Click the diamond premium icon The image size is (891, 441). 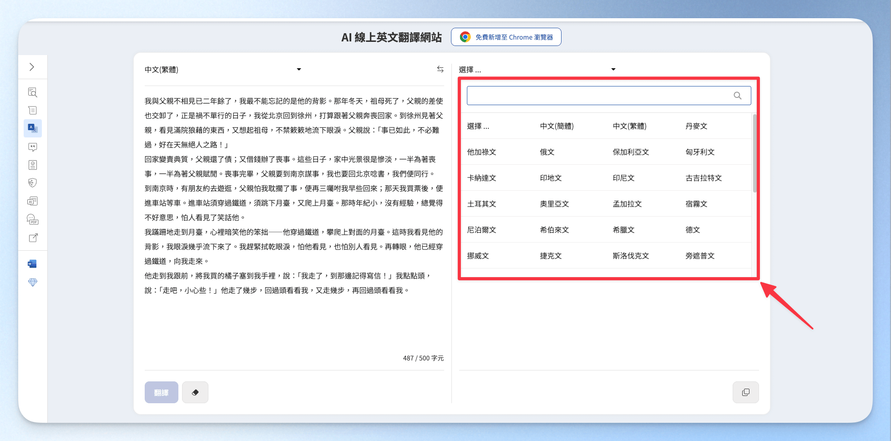pyautogui.click(x=32, y=282)
